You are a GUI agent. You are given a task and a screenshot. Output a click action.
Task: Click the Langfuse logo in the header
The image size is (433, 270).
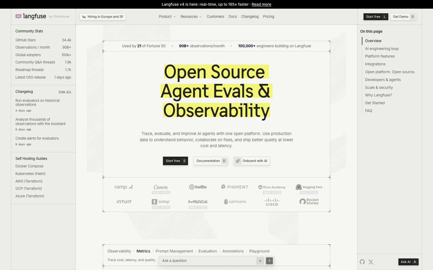[31, 16]
